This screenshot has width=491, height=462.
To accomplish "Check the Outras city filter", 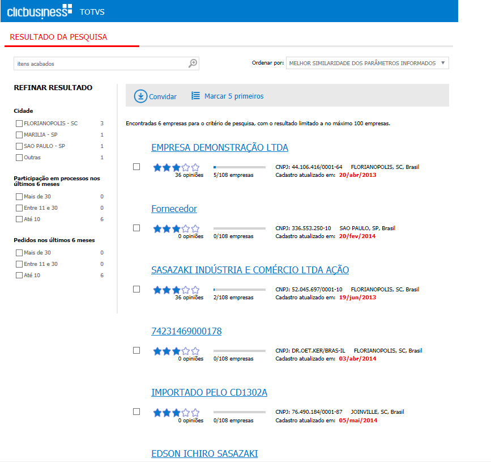I will (x=19, y=158).
